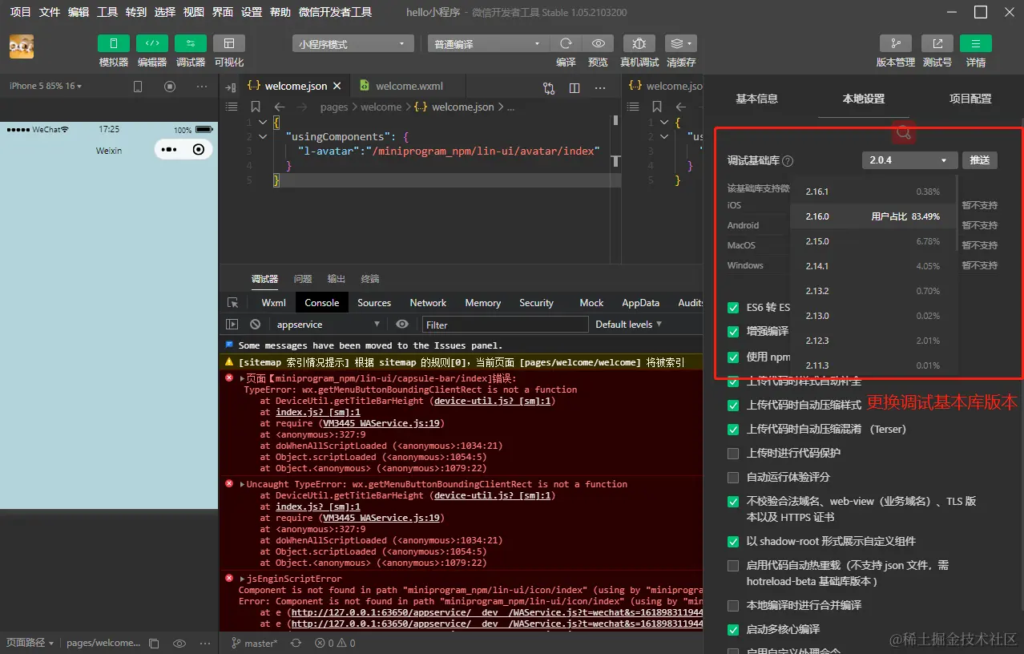Switch to the 基本信息 tab
The width and height of the screenshot is (1024, 654).
click(x=756, y=99)
